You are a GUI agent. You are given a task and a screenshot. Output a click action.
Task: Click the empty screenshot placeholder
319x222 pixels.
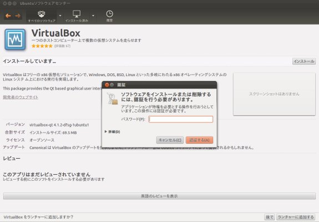pyautogui.click(x=274, y=94)
